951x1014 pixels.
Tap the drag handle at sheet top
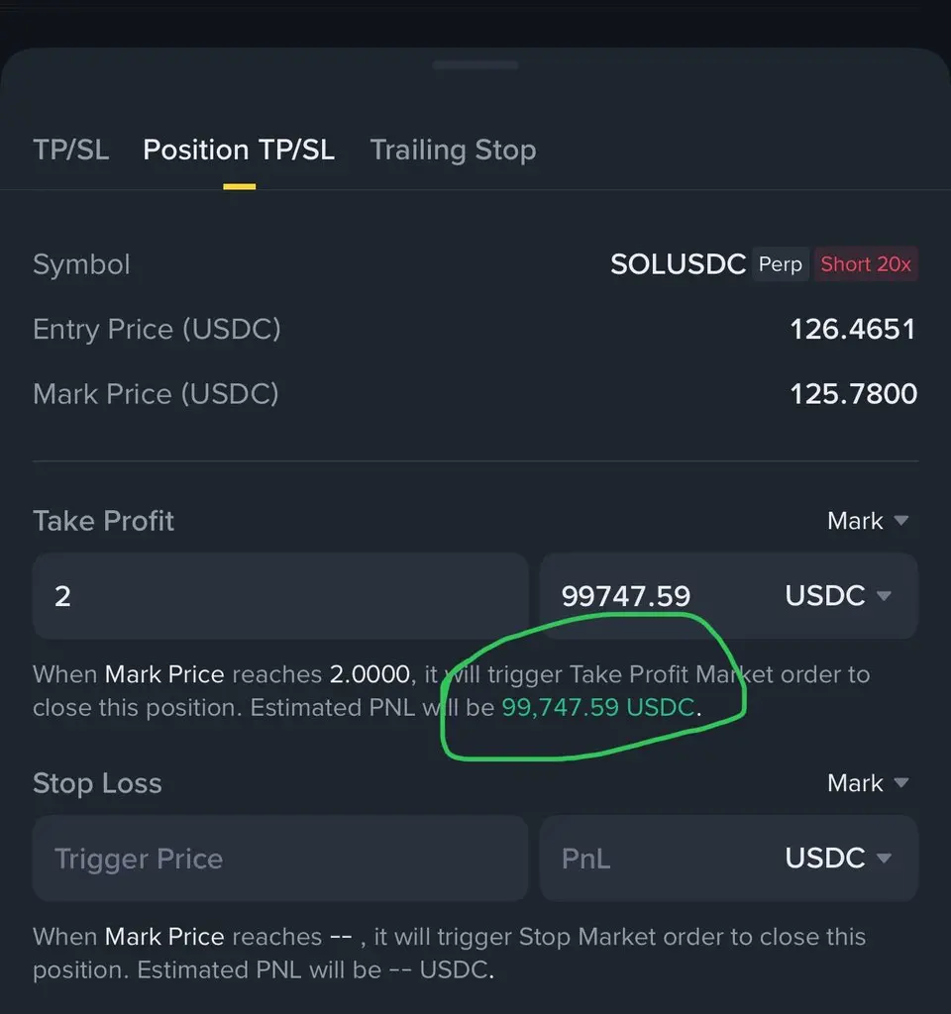475,65
